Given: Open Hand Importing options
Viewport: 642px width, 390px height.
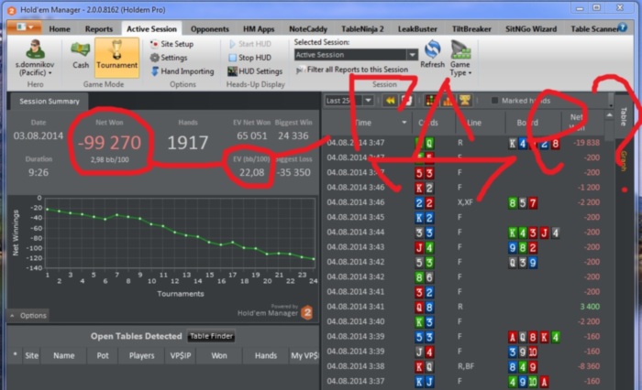Looking at the screenshot, I should tap(183, 71).
